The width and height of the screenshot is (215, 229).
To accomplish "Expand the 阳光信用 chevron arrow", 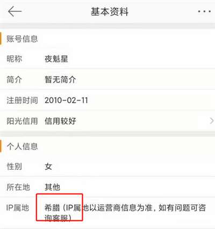I will pyautogui.click(x=212, y=121).
